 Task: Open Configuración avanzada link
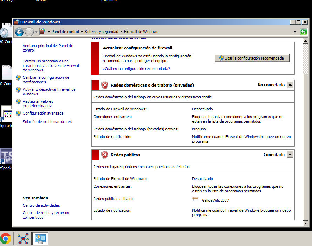click(43, 113)
